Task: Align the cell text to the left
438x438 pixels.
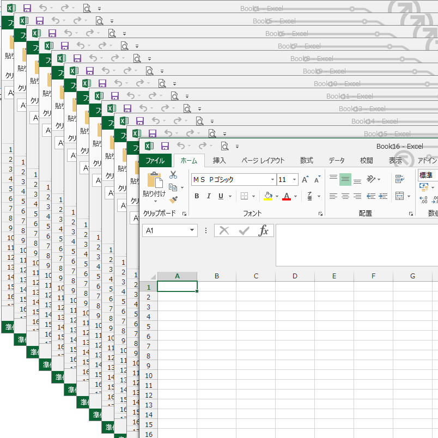Action: coord(333,196)
